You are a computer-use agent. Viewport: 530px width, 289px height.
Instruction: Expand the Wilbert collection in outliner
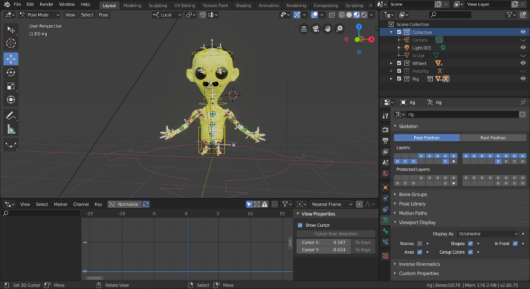[x=391, y=63]
